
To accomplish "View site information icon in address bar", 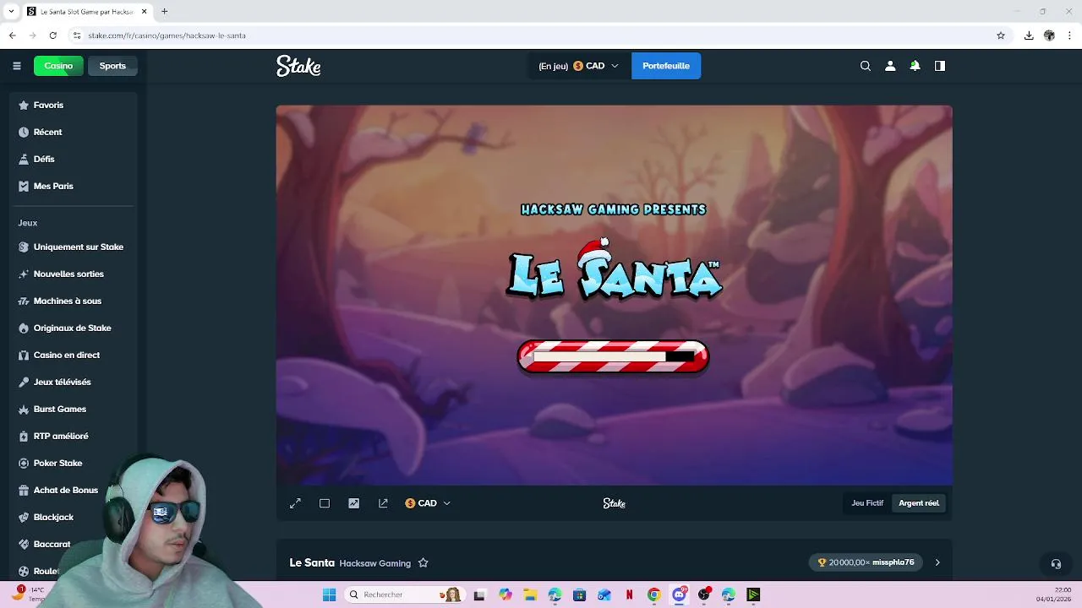I will tap(77, 35).
